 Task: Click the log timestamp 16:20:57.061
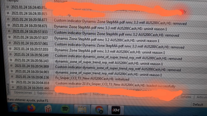[31, 43]
